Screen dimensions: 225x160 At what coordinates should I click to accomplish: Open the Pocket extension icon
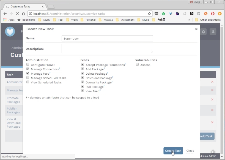[157, 14]
